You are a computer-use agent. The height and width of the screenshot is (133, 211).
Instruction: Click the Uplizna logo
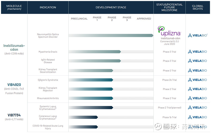[169, 31]
